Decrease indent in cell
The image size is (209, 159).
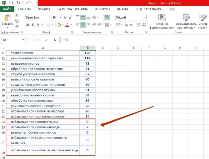pos(94,25)
